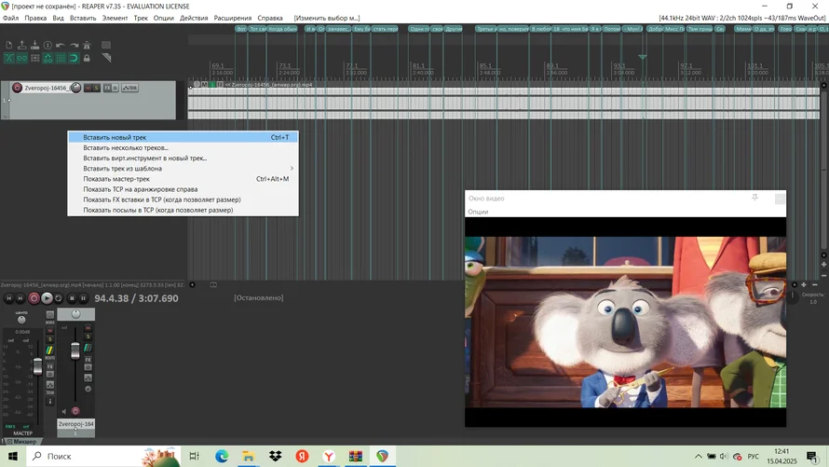Select 'Показать TCP на аранжировке справа'

click(183, 189)
